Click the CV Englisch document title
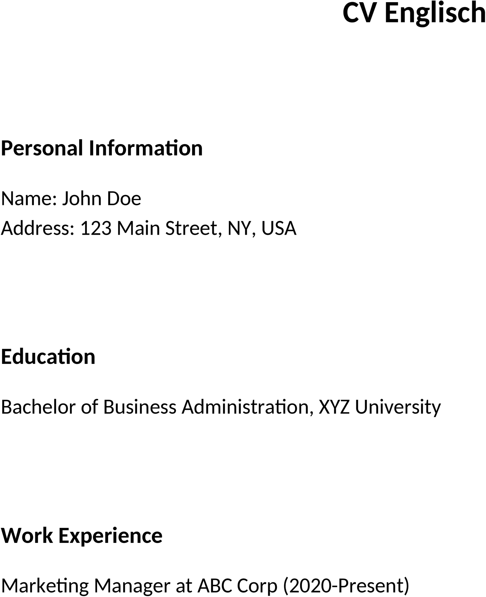Image resolution: width=486 pixels, height=597 pixels. coord(414,13)
